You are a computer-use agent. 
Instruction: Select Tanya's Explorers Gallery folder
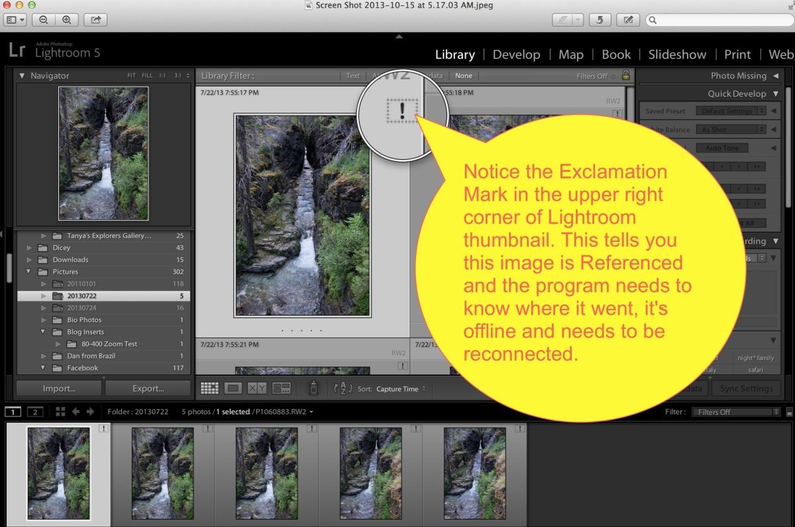point(103,236)
